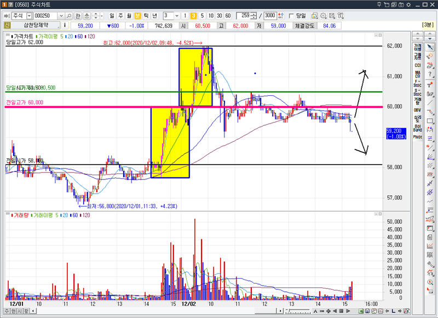Viewport: 438px width, 318px height.
Task: Select the 30 minute interval button
Action: [220, 16]
